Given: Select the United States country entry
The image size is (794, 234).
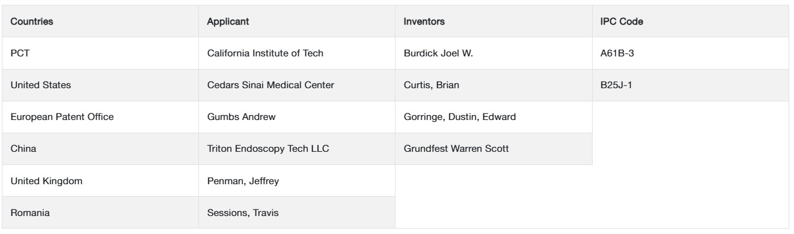Looking at the screenshot, I should 41,85.
